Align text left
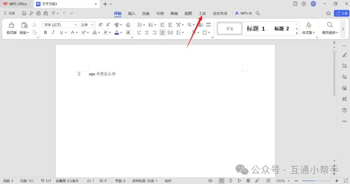This screenshot has height=184, width=350. coord(139,33)
